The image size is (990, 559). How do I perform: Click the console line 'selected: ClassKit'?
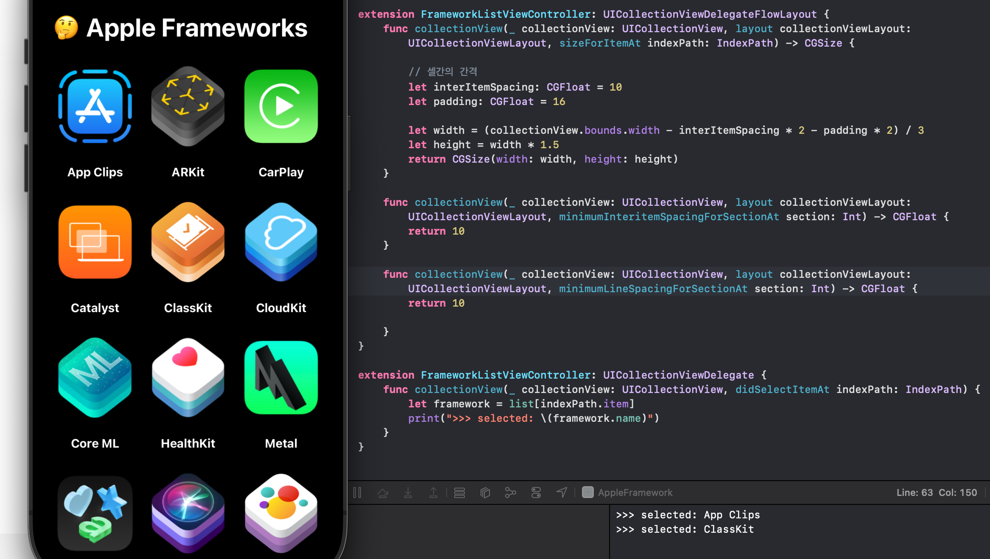click(x=685, y=529)
